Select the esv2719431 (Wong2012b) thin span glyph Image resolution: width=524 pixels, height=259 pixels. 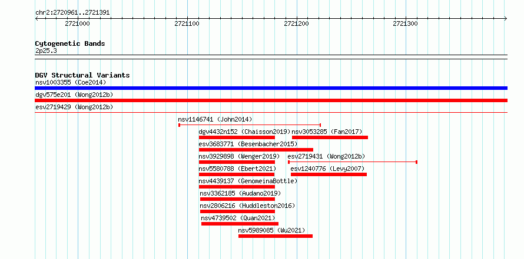pyautogui.click(x=353, y=162)
